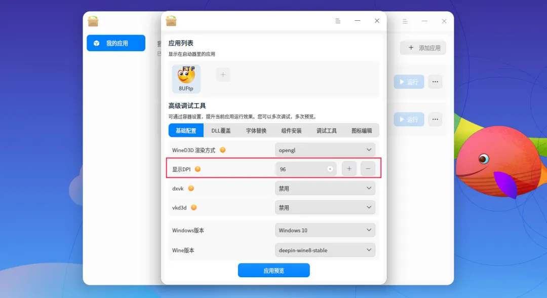Show help for WineD3D 渲染方式
The image size is (547, 298).
222,150
